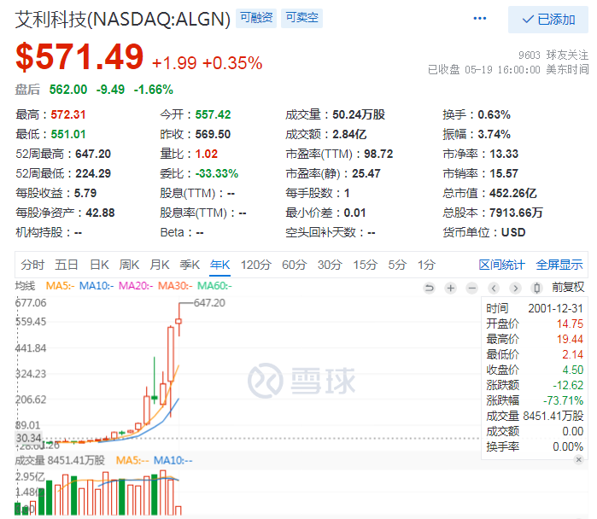597x519 pixels.
Task: Click the stock title 艾利科技(NASDAQ:ALGN)
Action: click(123, 19)
